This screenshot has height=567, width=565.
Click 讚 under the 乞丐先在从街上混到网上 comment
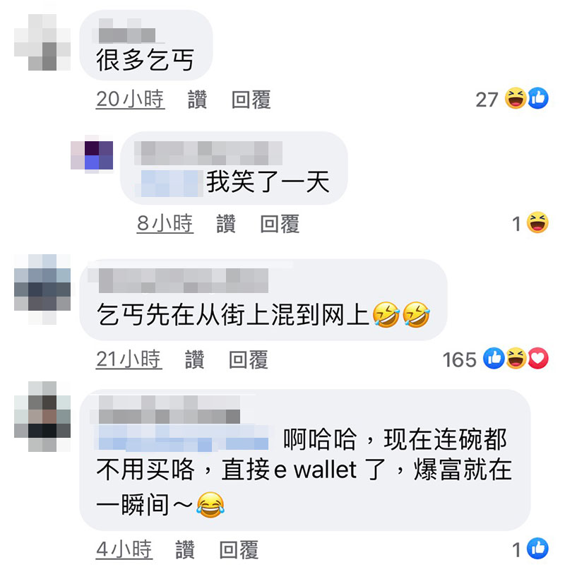pyautogui.click(x=195, y=359)
